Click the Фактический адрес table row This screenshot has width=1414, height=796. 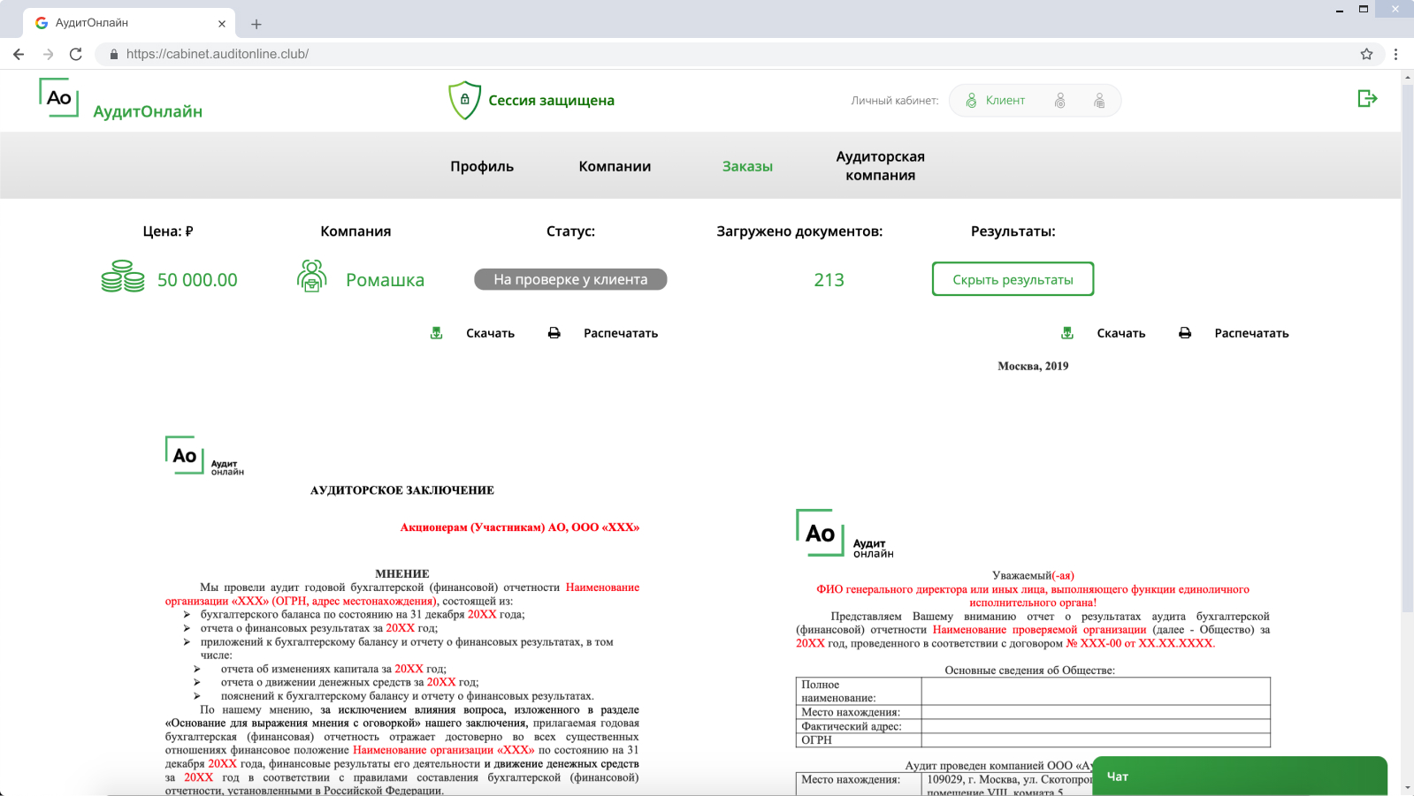(1033, 726)
